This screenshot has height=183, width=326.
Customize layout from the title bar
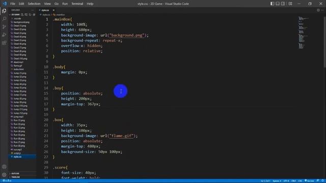290,4
